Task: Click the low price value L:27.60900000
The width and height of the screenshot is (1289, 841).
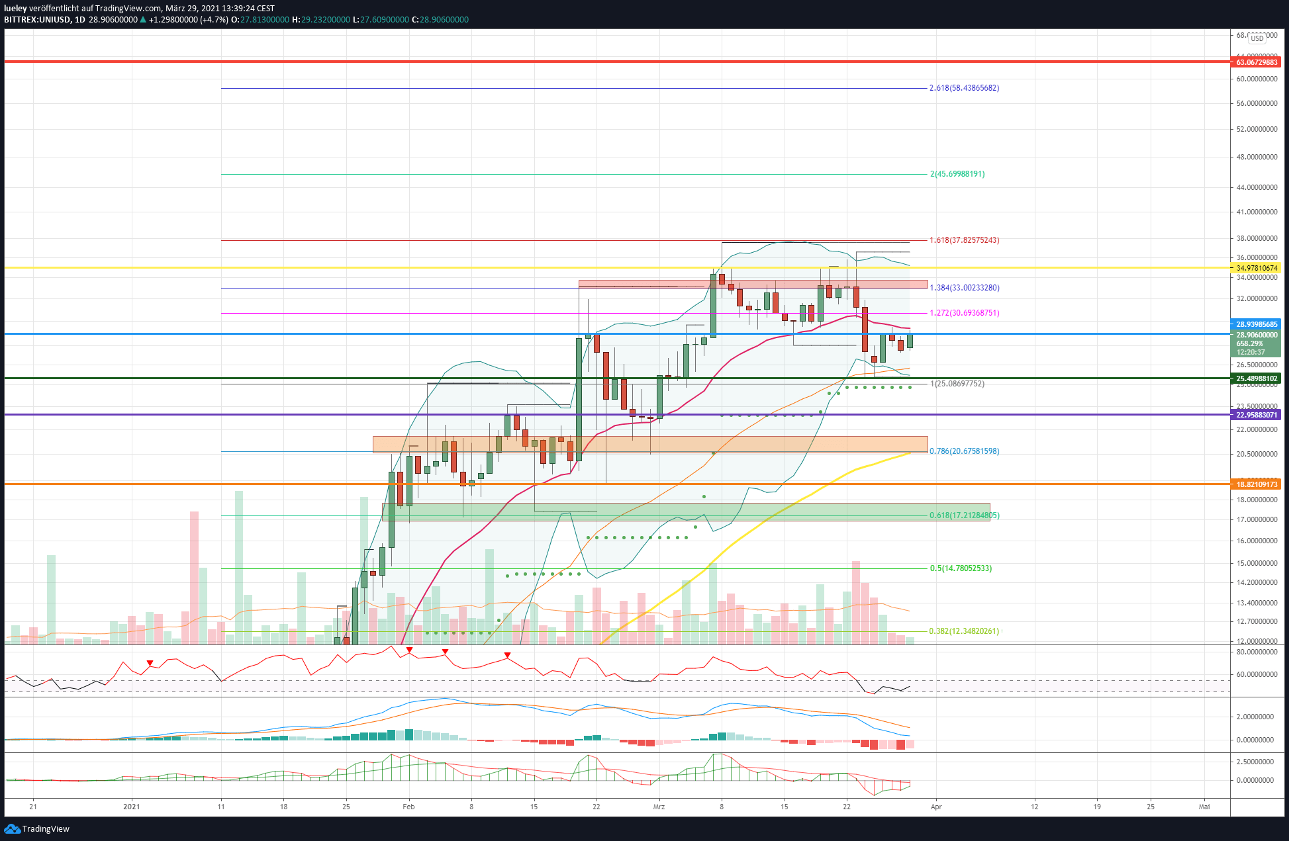Action: tap(381, 20)
